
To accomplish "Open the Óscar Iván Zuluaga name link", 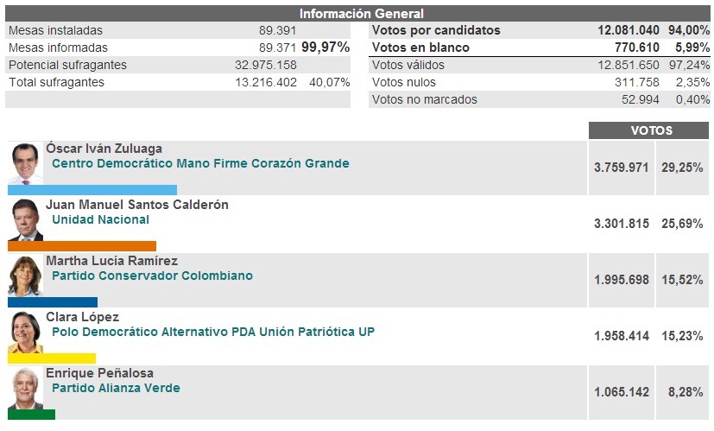I will (x=104, y=149).
